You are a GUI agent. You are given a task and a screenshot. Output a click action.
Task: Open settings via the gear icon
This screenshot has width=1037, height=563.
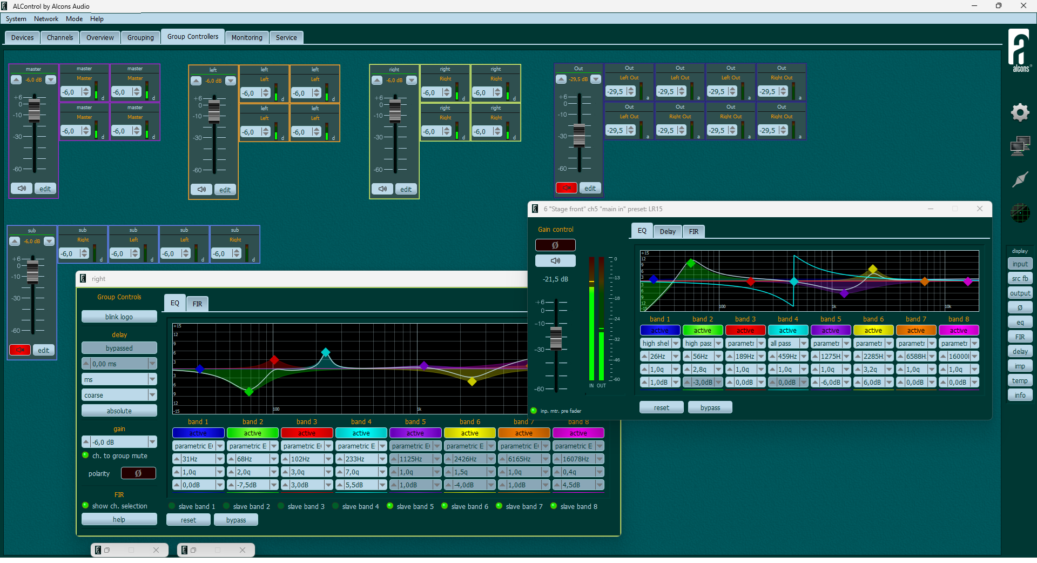point(1020,112)
